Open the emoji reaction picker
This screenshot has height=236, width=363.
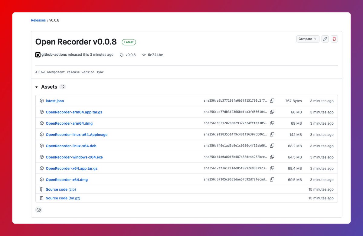(38, 210)
